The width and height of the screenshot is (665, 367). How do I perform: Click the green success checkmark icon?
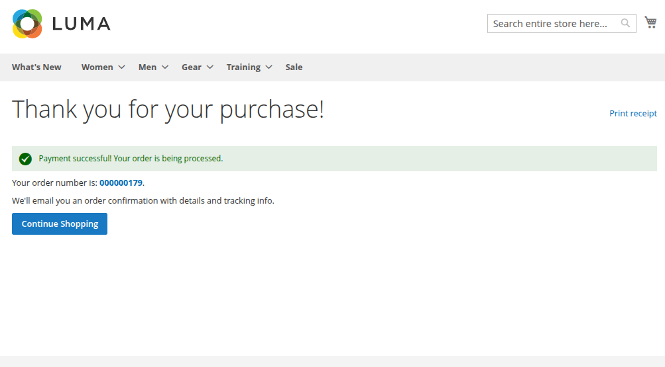pos(25,159)
